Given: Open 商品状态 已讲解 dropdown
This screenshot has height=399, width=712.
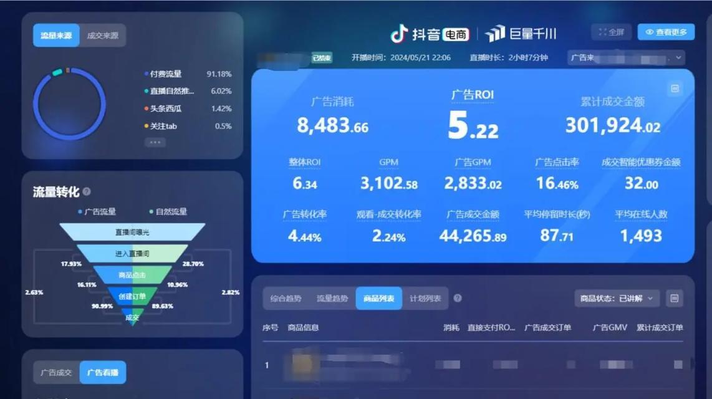Looking at the screenshot, I should coord(617,299).
